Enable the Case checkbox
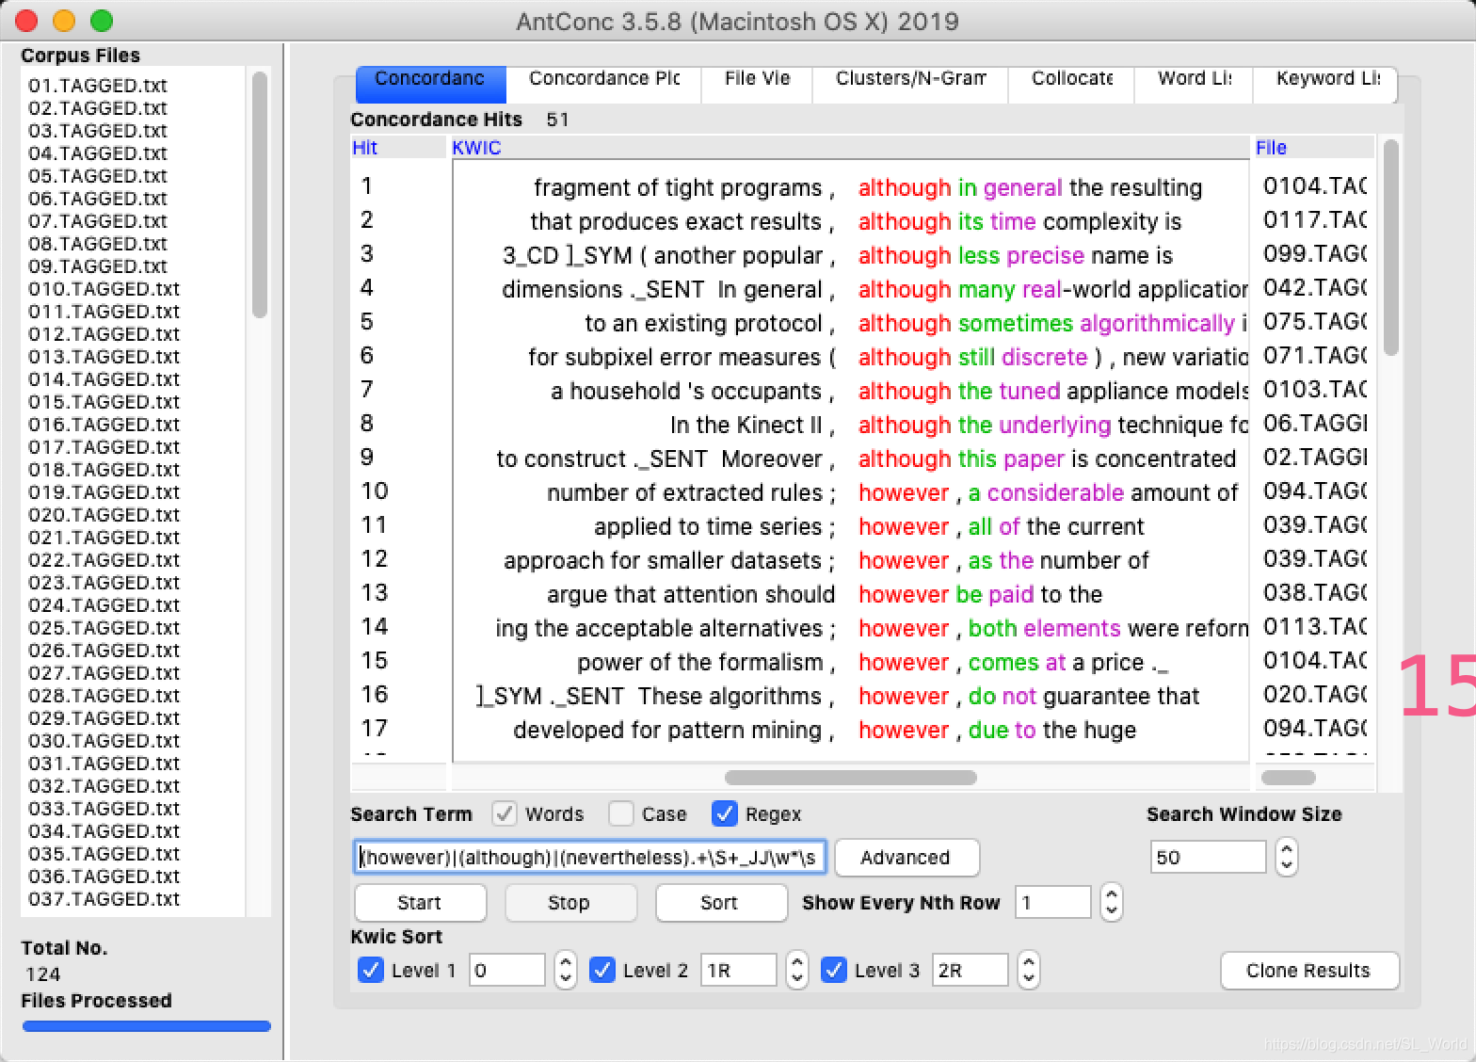1476x1062 pixels. (621, 813)
